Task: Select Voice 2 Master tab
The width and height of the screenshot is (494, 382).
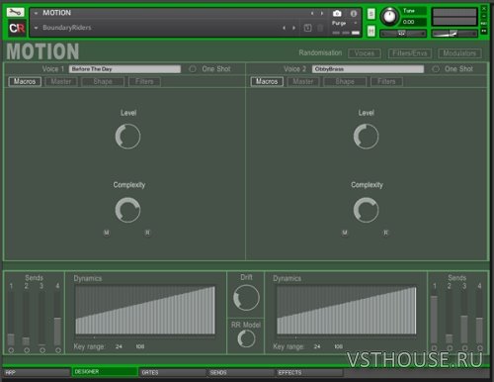Action: [303, 81]
